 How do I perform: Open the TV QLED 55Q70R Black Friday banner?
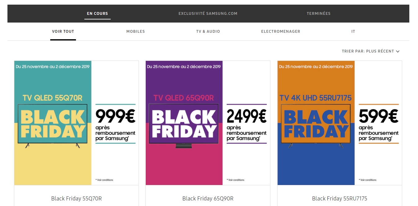tap(53, 123)
